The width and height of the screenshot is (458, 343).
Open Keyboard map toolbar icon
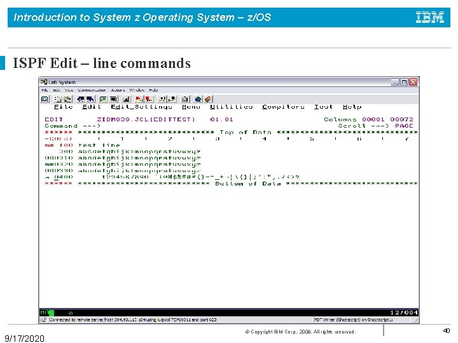click(126, 99)
